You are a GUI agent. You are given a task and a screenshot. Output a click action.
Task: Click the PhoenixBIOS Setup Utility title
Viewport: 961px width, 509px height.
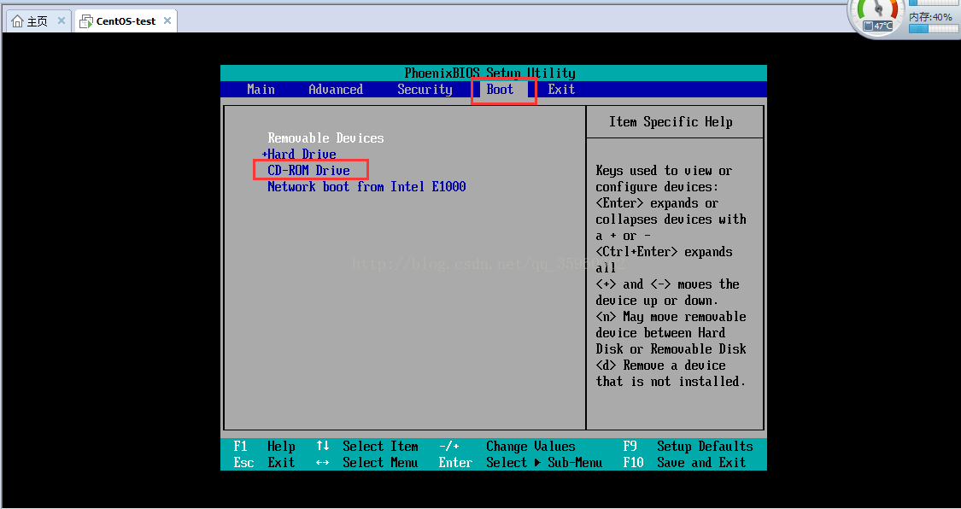489,73
